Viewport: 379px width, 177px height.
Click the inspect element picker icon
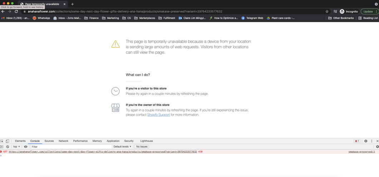2,141
